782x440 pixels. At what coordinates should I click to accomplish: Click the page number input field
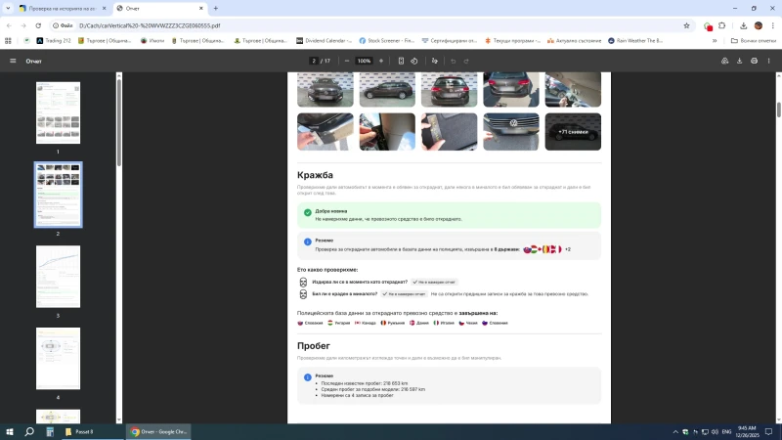point(314,61)
